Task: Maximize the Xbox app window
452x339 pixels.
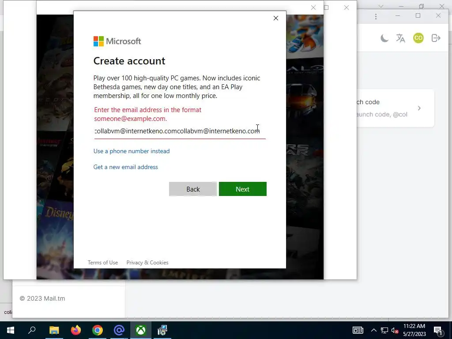Action: pos(326,8)
